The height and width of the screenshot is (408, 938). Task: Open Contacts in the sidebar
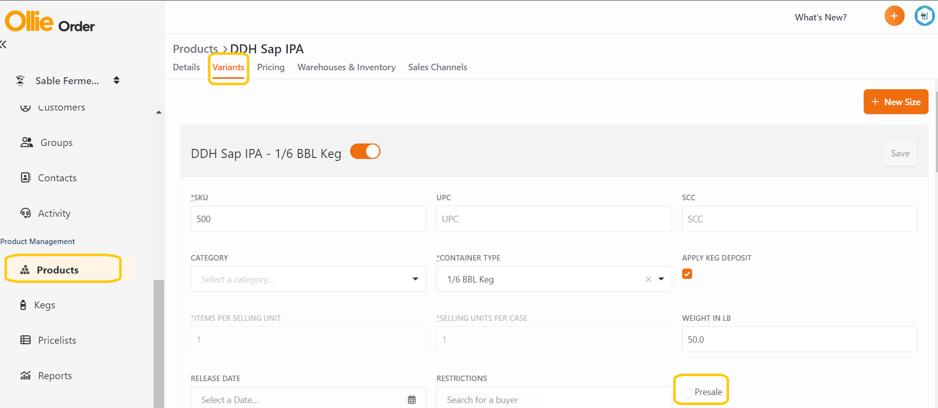tap(57, 178)
